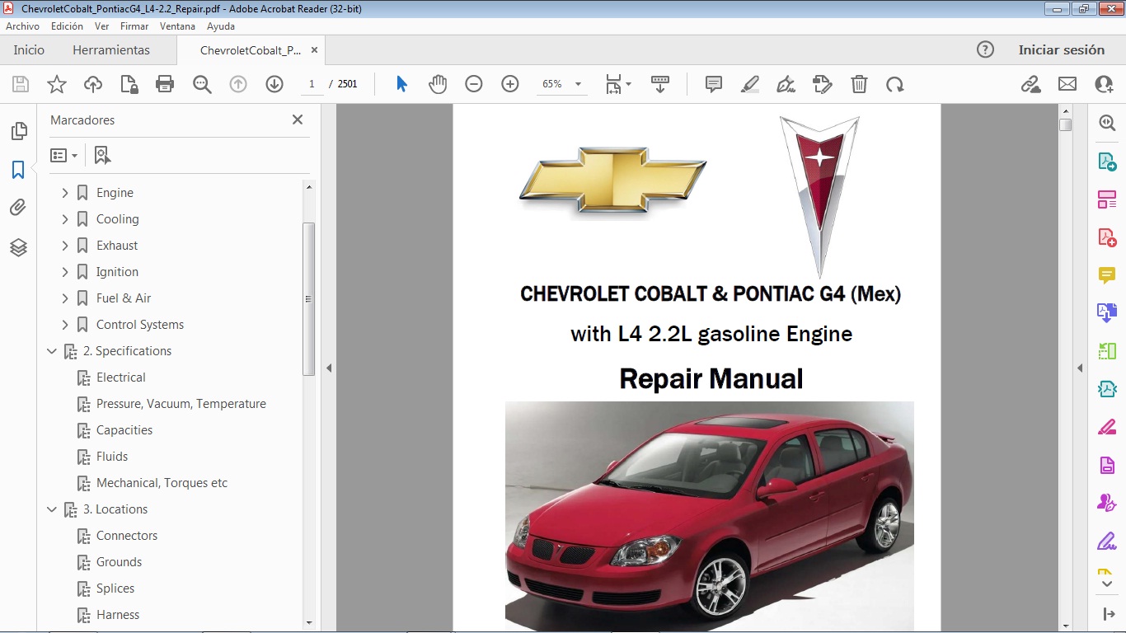Add a sticky note comment
This screenshot has height=633, width=1126.
712,83
